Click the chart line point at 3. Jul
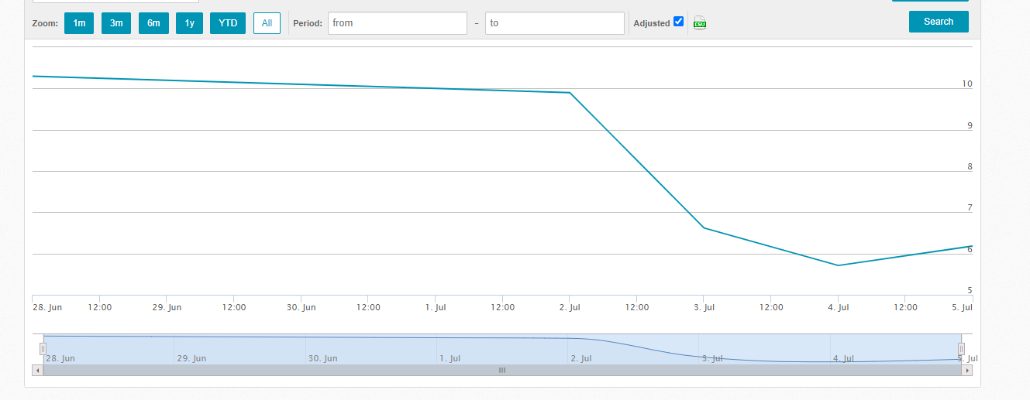This screenshot has width=1030, height=400. coord(704,227)
